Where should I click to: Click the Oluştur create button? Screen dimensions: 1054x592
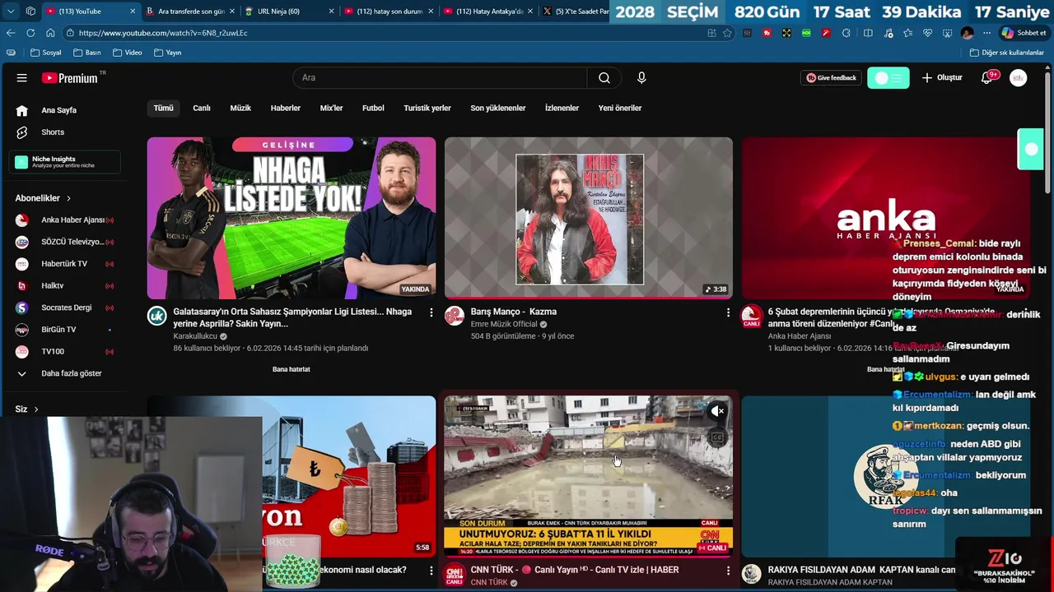(x=942, y=78)
